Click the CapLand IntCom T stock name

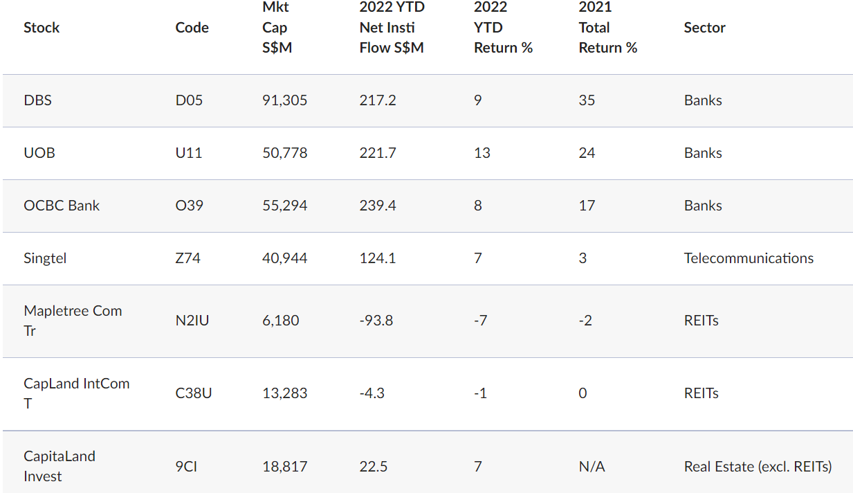click(76, 393)
